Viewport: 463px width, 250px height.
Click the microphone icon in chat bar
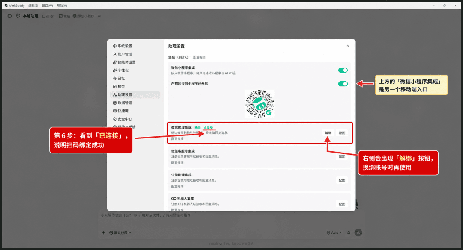pos(349,232)
